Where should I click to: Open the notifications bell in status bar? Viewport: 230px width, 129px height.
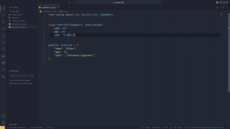click(227, 128)
